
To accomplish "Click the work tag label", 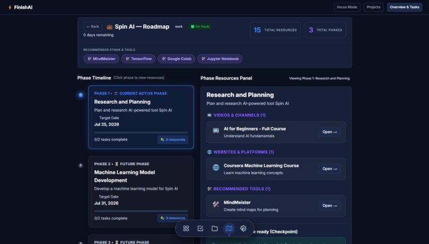I will click(179, 27).
